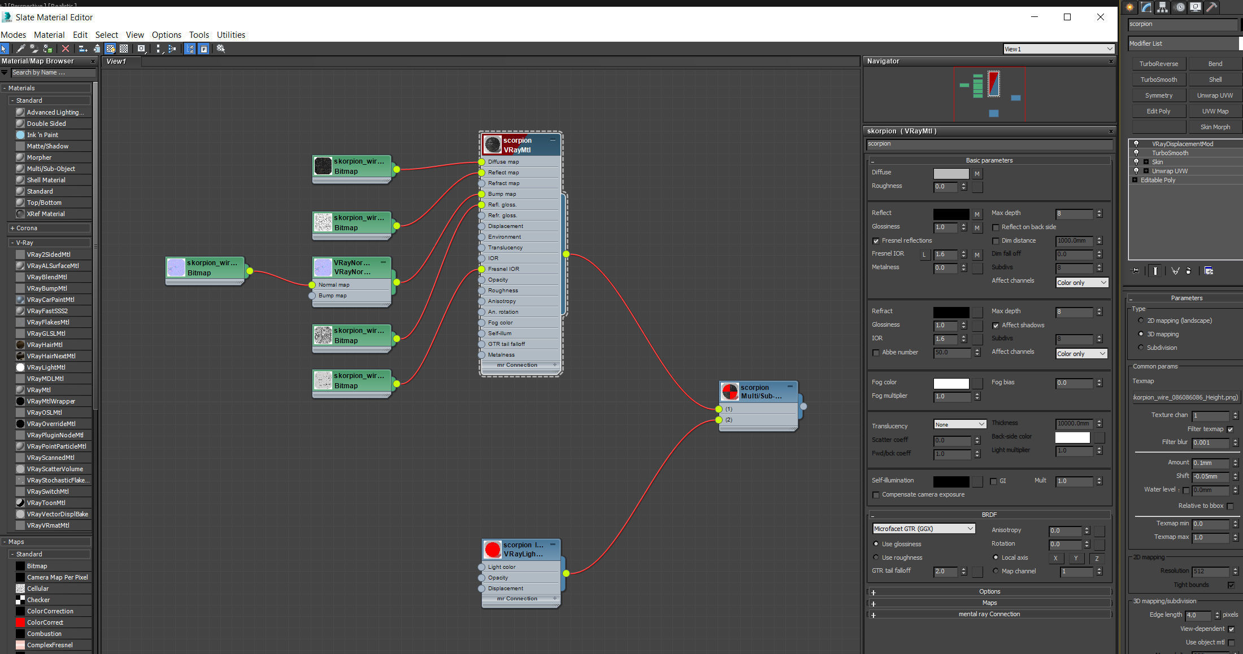The width and height of the screenshot is (1243, 654).
Task: Click the red Delete Selected X icon
Action: point(66,49)
